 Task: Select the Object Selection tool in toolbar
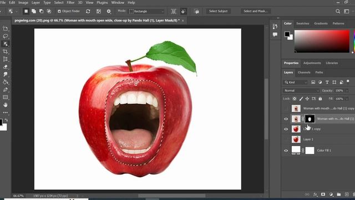click(5, 44)
